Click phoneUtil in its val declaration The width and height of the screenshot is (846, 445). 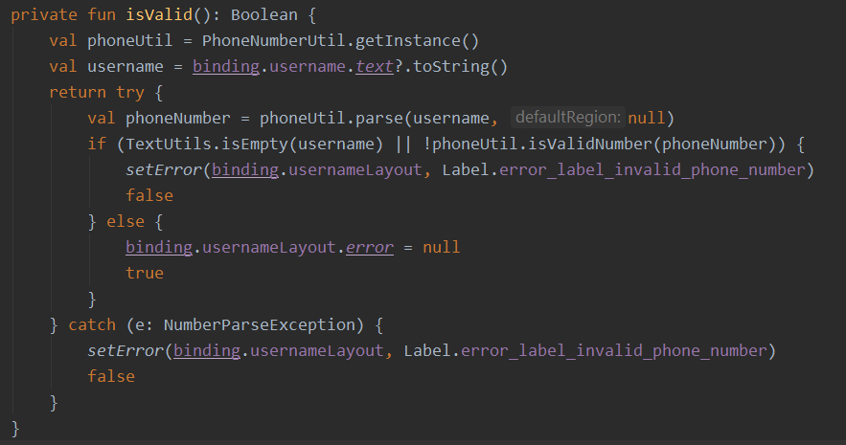tap(130, 40)
